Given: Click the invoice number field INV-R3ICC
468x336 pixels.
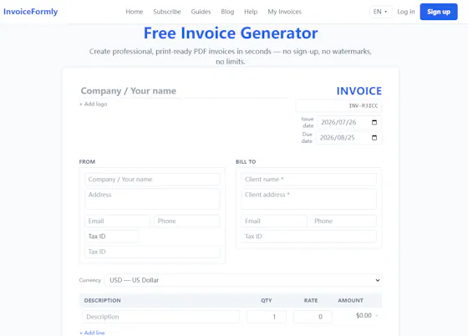Looking at the screenshot, I should pos(338,105).
